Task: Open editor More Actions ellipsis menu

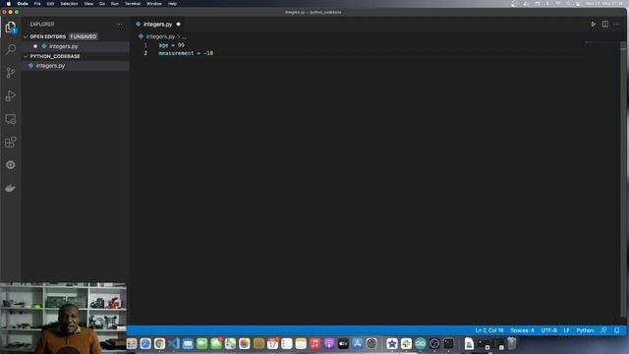Action: tap(616, 24)
